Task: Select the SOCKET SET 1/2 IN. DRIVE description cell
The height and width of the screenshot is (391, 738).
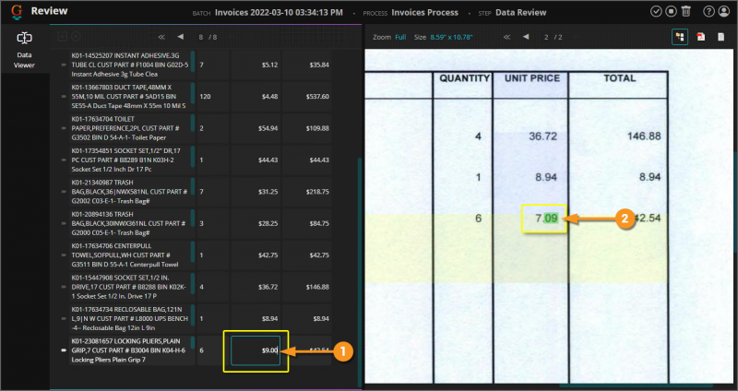Action: click(132, 287)
